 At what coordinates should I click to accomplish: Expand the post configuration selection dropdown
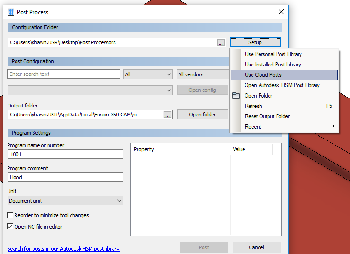tap(90, 90)
